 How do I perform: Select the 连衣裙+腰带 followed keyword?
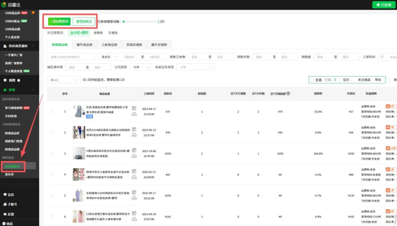point(79,33)
